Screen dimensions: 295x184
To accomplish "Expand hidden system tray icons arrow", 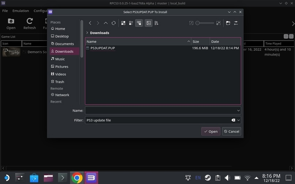I will coord(256,178).
